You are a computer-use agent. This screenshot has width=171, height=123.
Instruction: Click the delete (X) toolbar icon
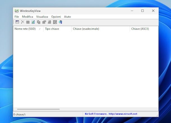click(x=23, y=22)
